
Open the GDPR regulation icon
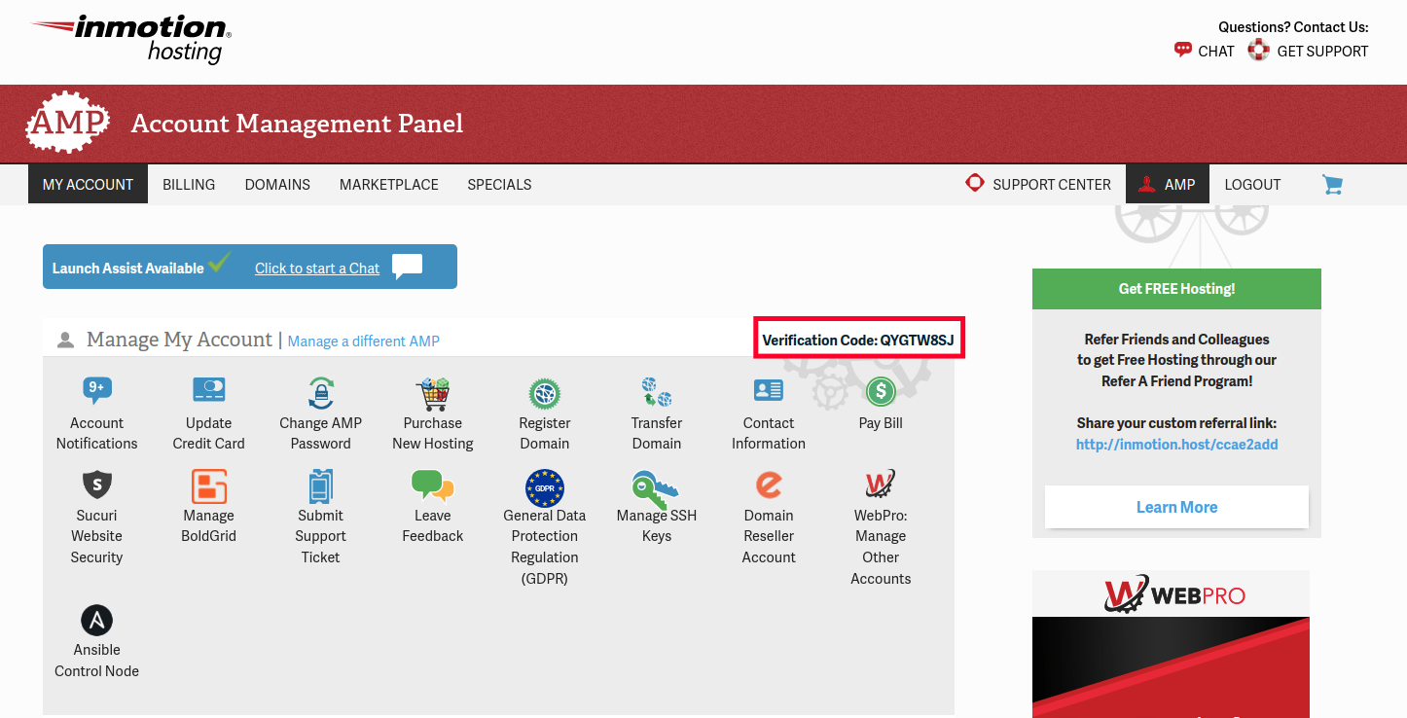[x=545, y=486]
